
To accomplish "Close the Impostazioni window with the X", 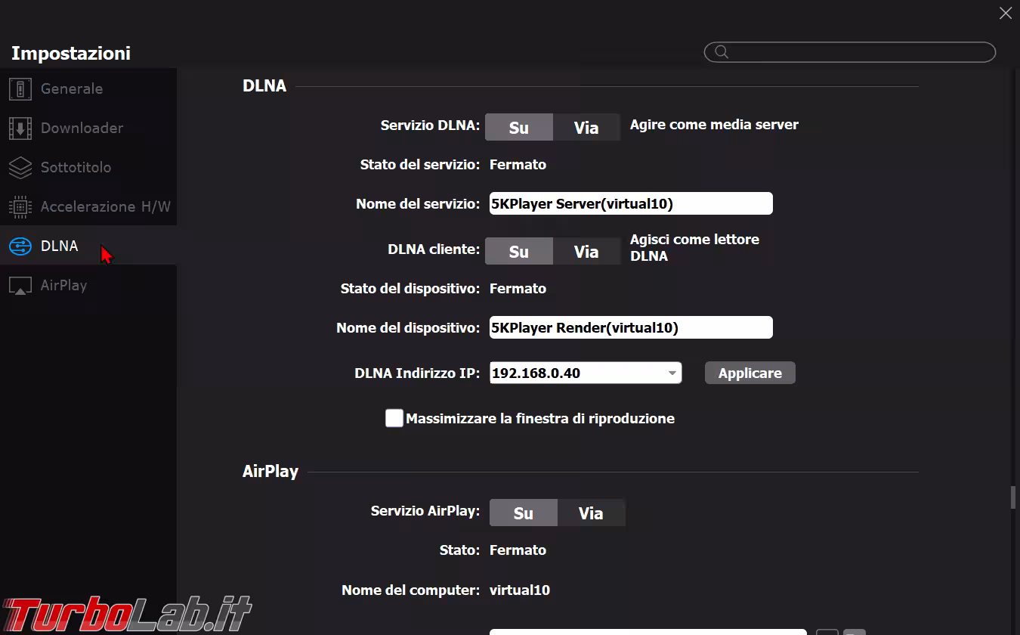I will (1005, 13).
